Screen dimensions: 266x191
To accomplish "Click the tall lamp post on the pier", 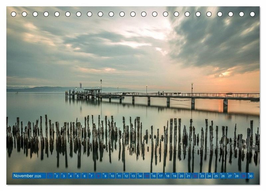I will click(x=101, y=85).
